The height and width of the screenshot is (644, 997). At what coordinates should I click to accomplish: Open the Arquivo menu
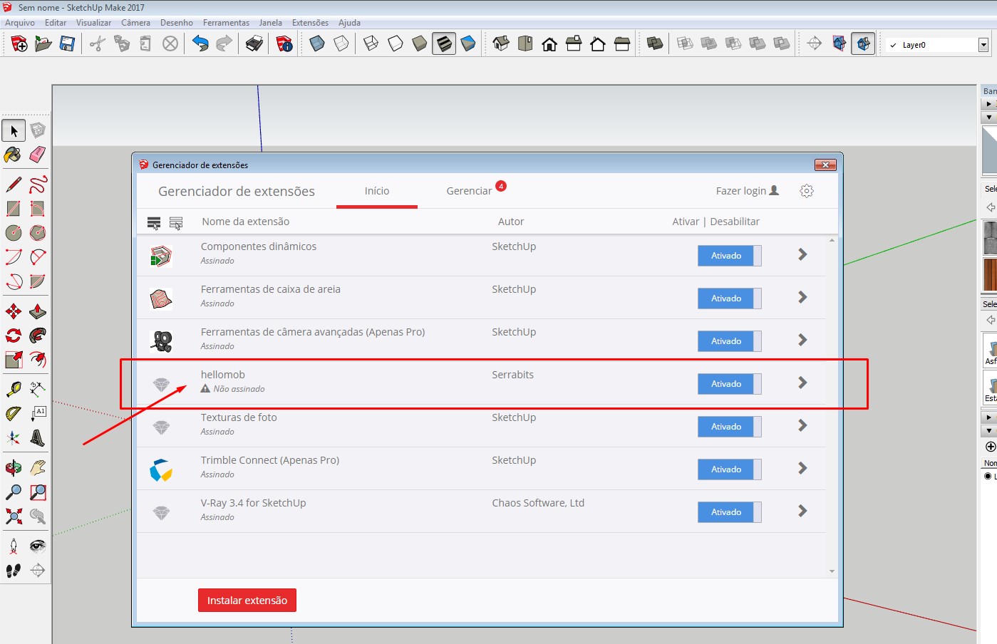click(x=20, y=23)
